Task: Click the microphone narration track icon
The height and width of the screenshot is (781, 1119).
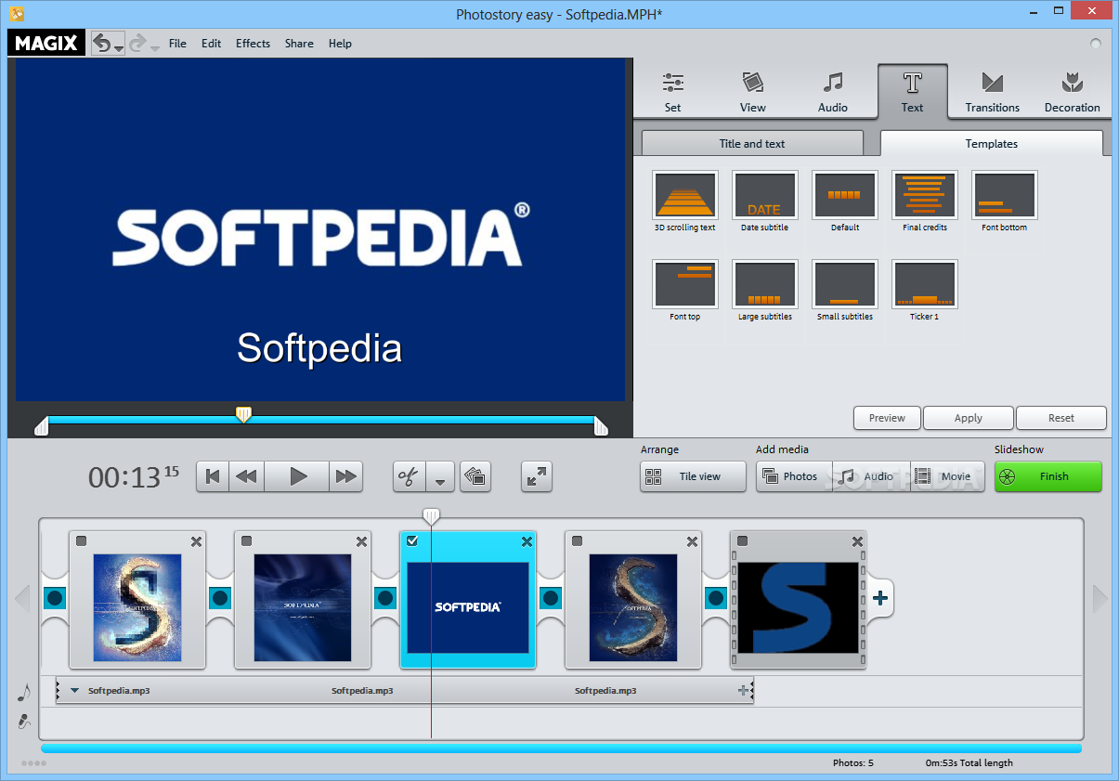Action: coord(24,721)
